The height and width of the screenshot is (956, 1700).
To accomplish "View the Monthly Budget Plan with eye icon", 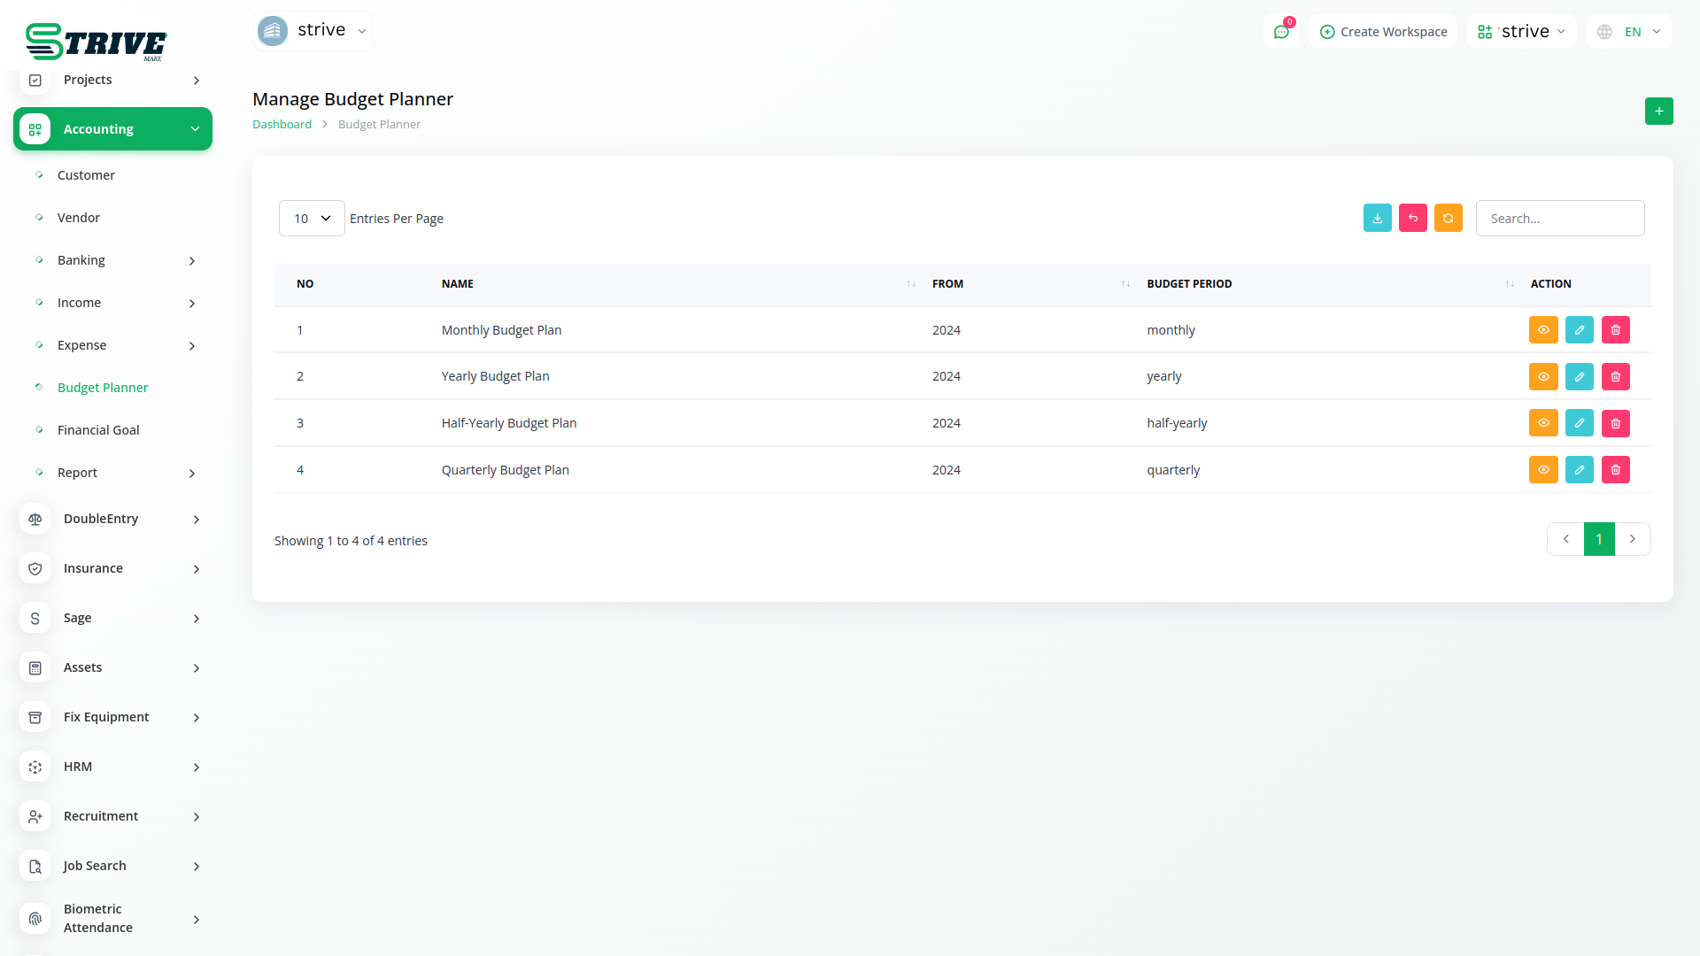I will point(1542,330).
